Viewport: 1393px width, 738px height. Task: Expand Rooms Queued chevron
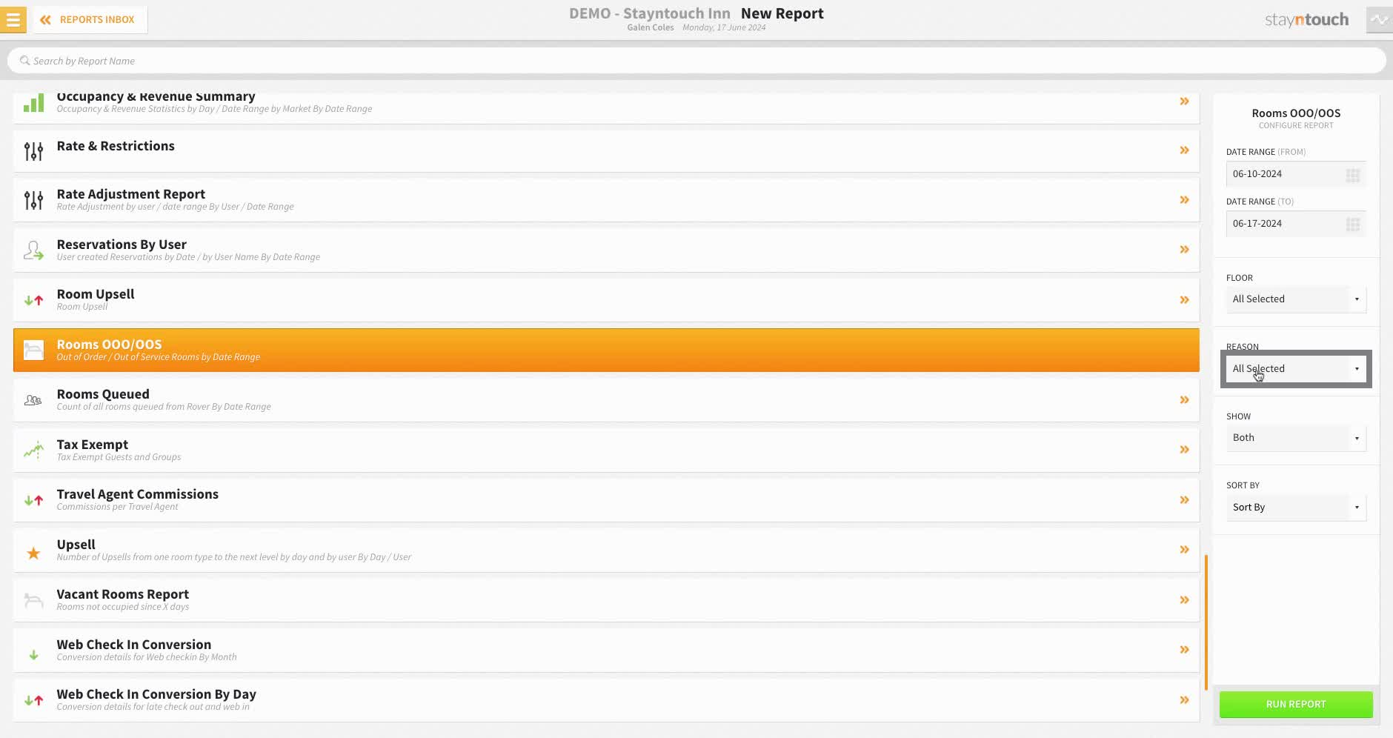point(1184,400)
